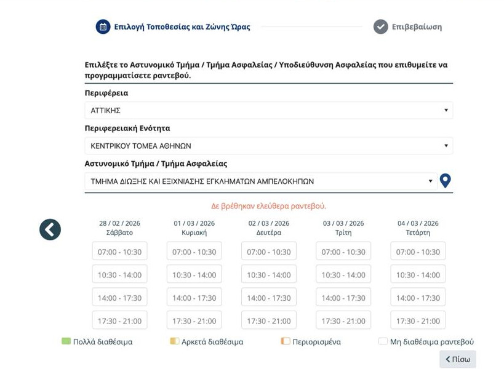Switch to the Επιβεβαίωση step

click(417, 27)
